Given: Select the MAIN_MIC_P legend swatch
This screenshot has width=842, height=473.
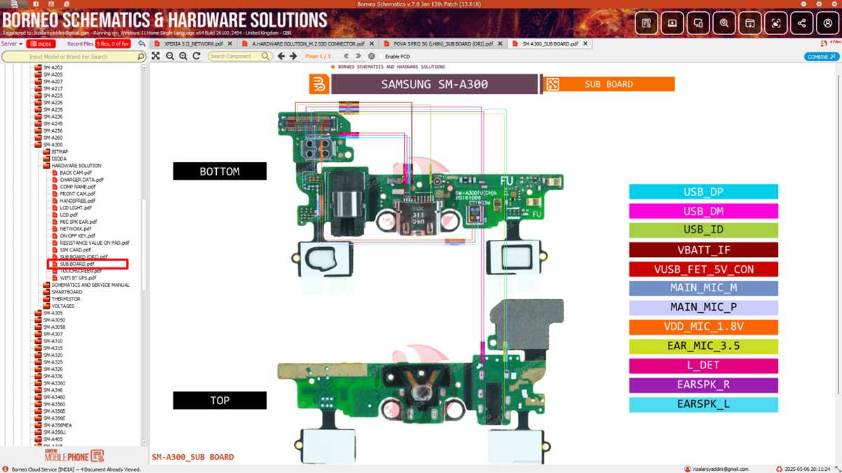Looking at the screenshot, I should tap(703, 307).
